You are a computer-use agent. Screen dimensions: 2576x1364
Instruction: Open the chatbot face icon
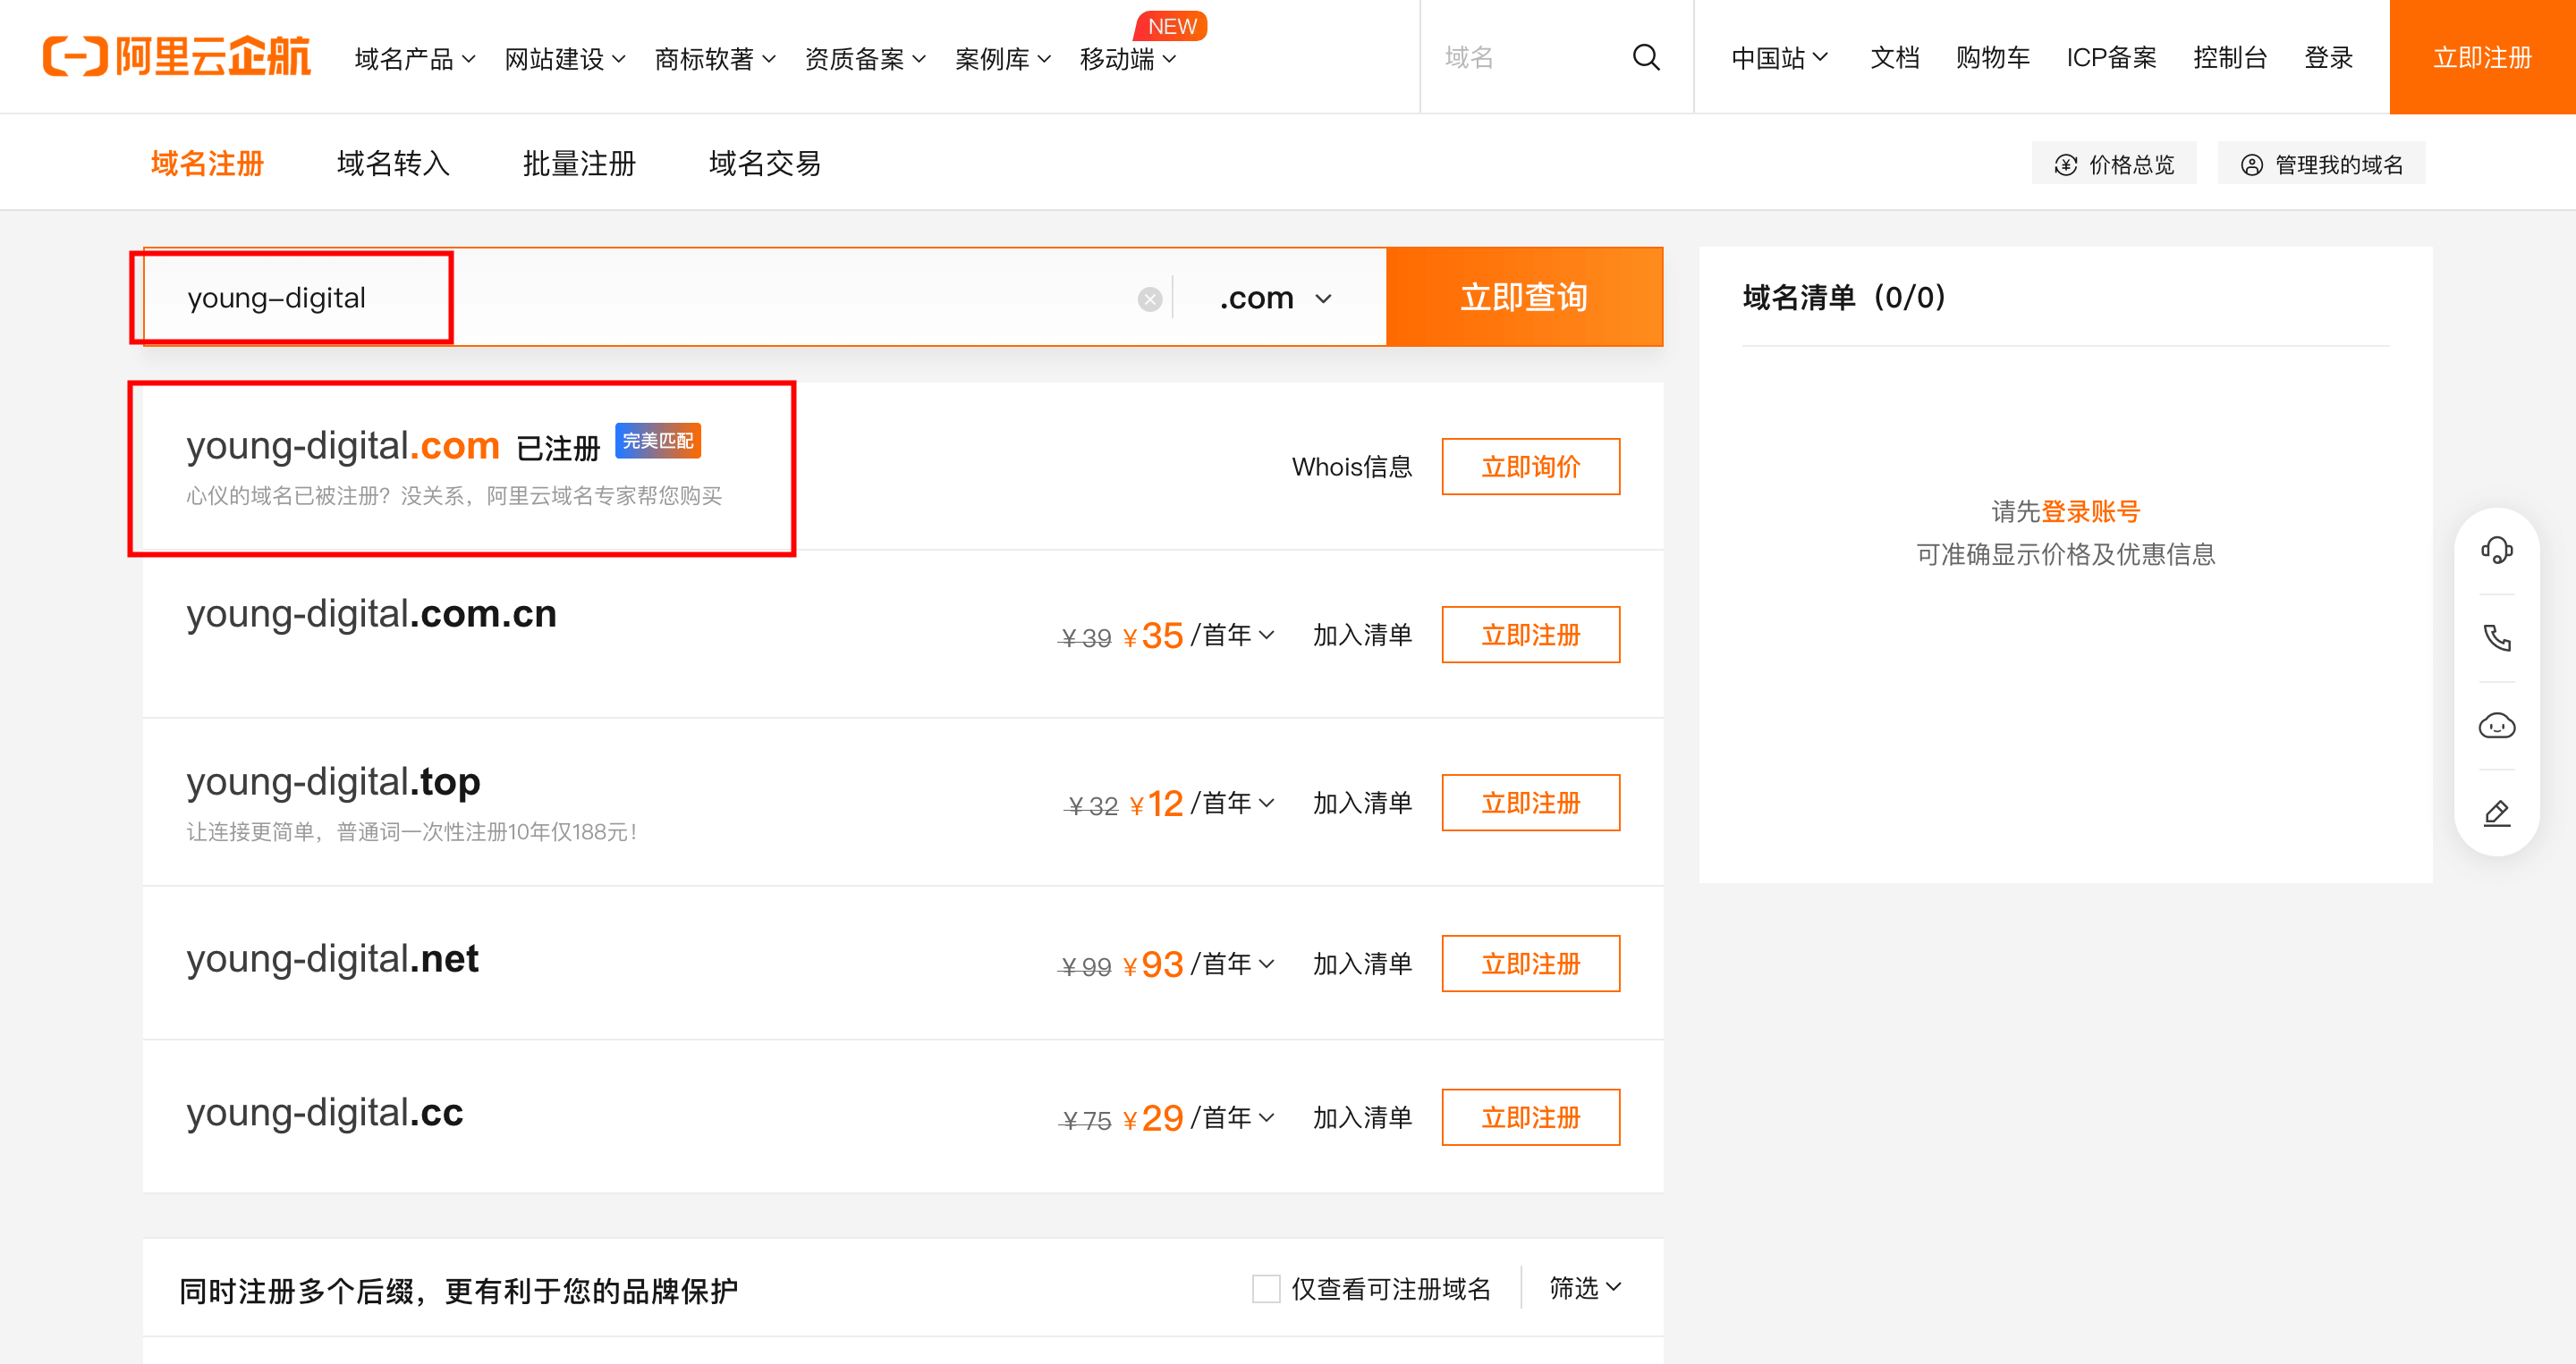[x=2496, y=726]
